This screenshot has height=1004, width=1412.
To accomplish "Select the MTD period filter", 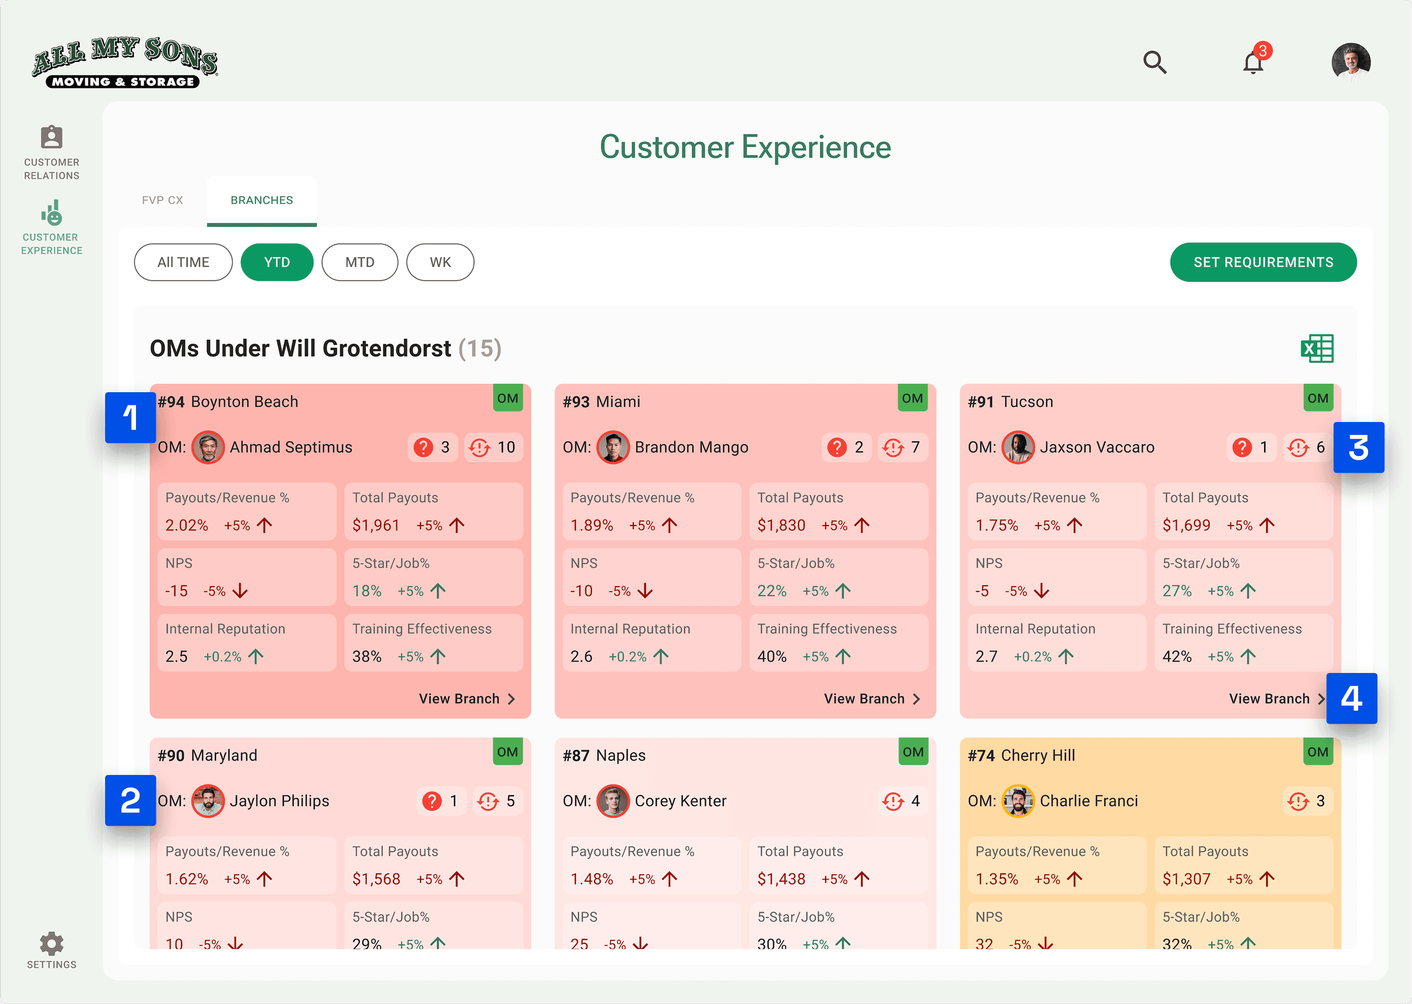I will pos(360,262).
